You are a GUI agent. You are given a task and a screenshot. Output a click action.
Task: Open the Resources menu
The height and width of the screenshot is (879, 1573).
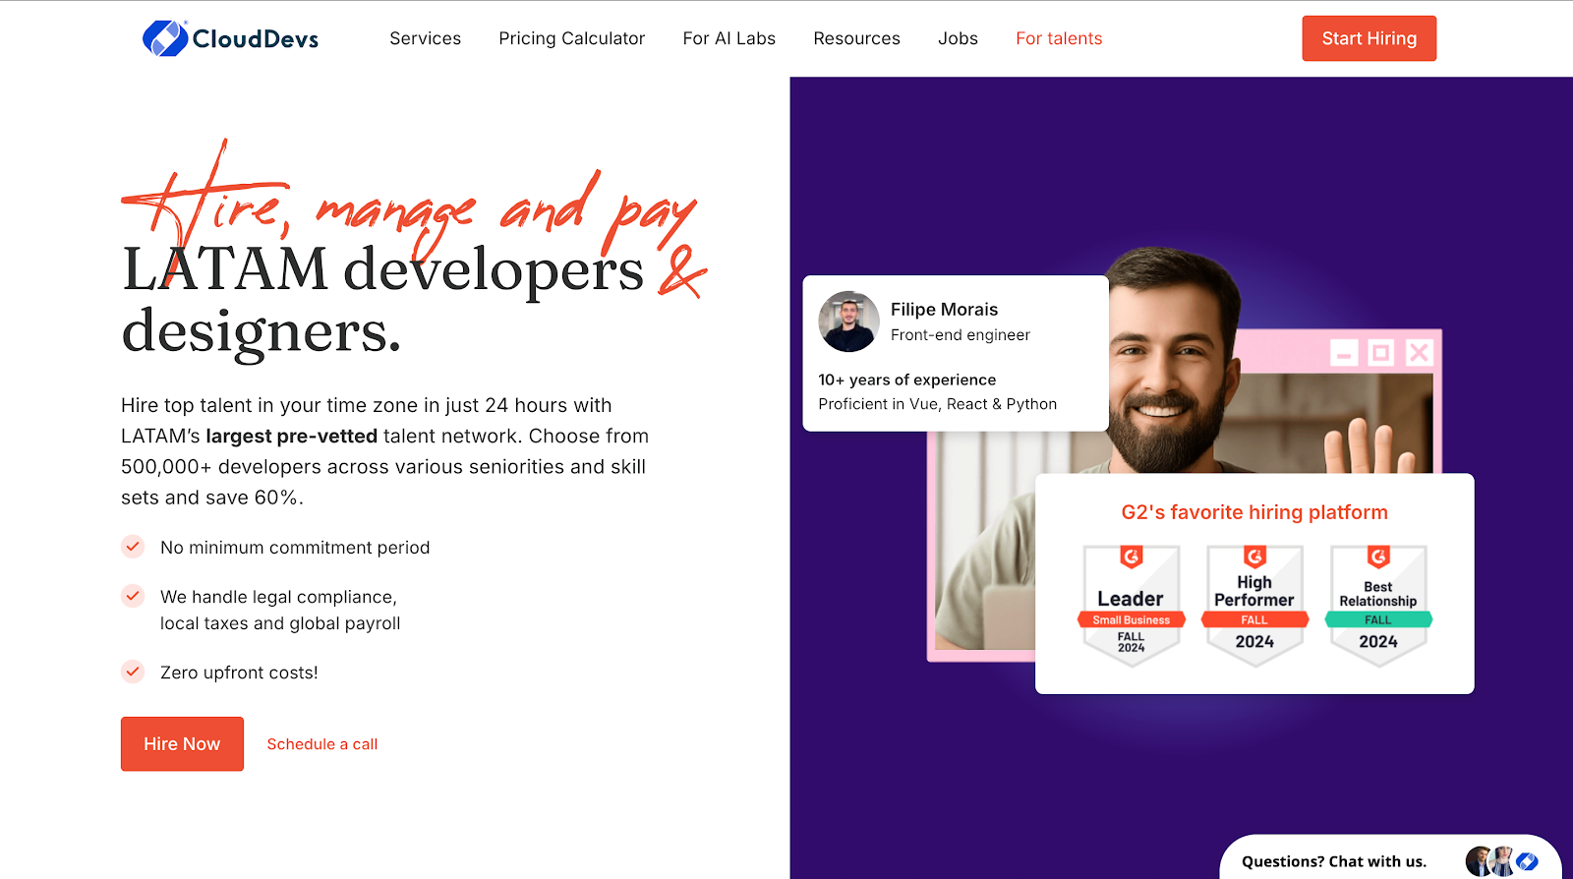(856, 38)
